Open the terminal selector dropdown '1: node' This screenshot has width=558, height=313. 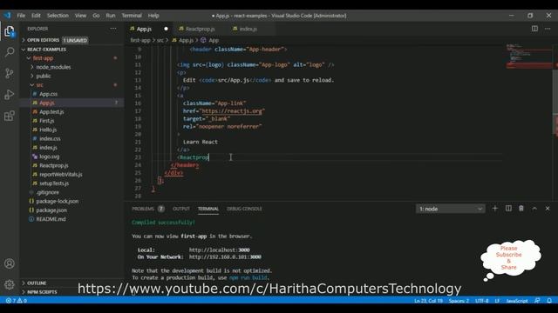point(450,209)
